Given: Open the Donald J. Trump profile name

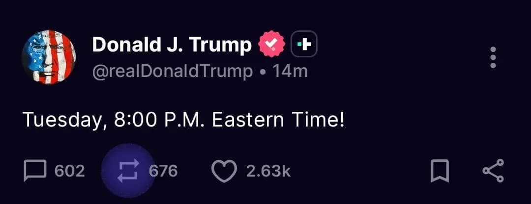Looking at the screenshot, I should (172, 45).
